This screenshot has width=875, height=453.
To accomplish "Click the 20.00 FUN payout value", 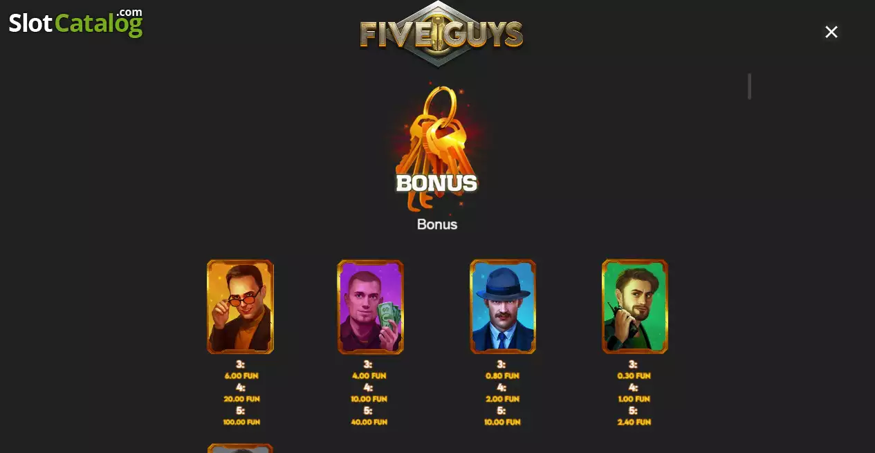I will click(x=241, y=399).
